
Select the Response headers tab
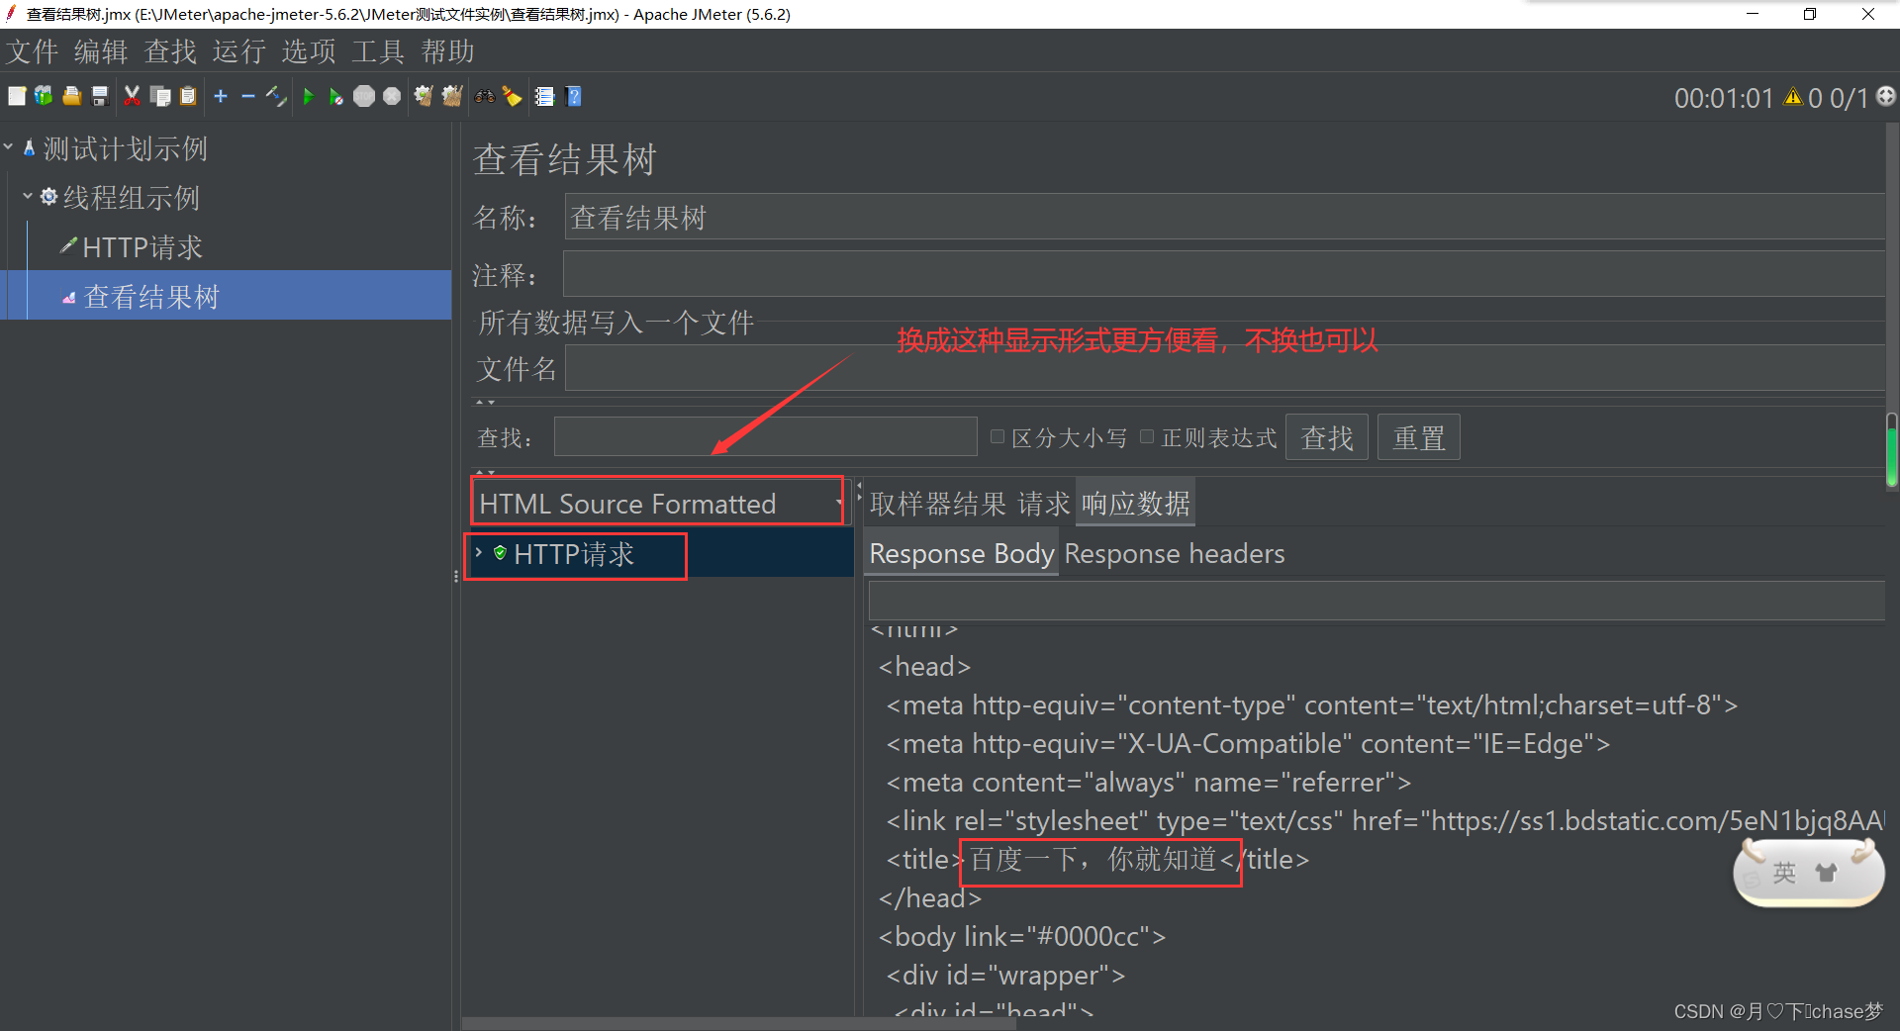(x=1175, y=553)
